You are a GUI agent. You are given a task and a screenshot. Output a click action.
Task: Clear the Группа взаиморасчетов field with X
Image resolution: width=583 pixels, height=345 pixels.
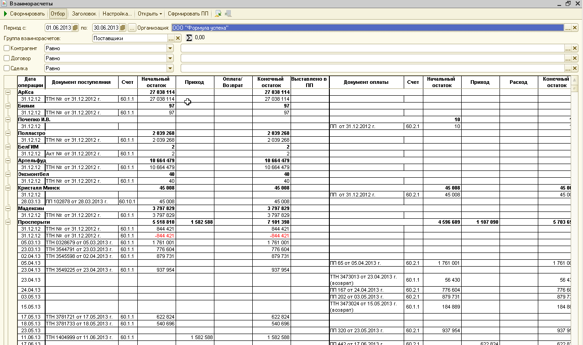178,38
